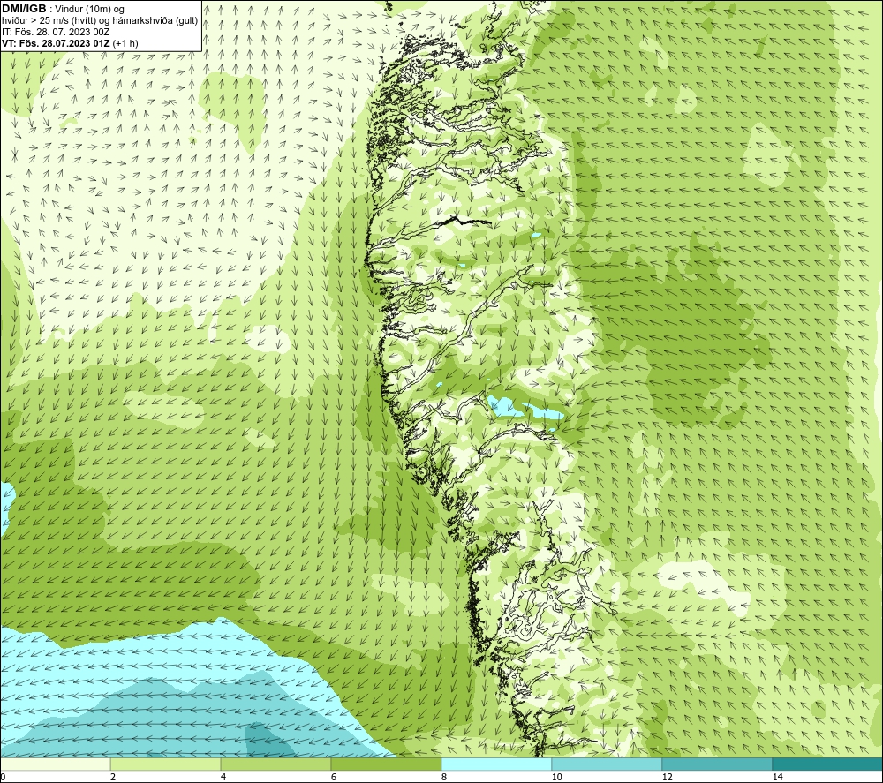The height and width of the screenshot is (783, 883).
Task: Click the 2–4 m/s light green legend segment
Action: pyautogui.click(x=166, y=764)
